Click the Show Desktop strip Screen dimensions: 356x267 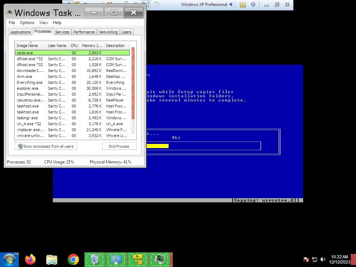[353, 260]
